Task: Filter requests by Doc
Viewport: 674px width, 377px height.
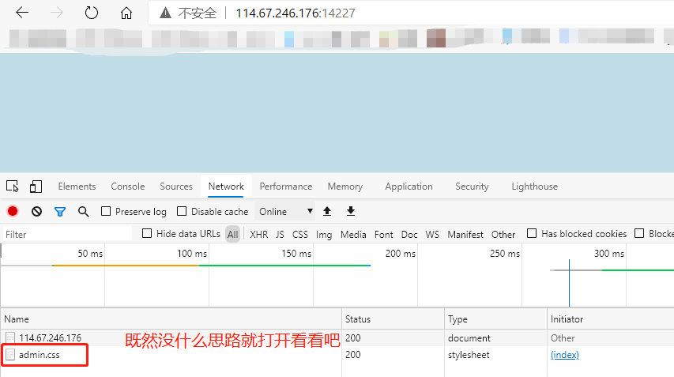Action: [409, 234]
